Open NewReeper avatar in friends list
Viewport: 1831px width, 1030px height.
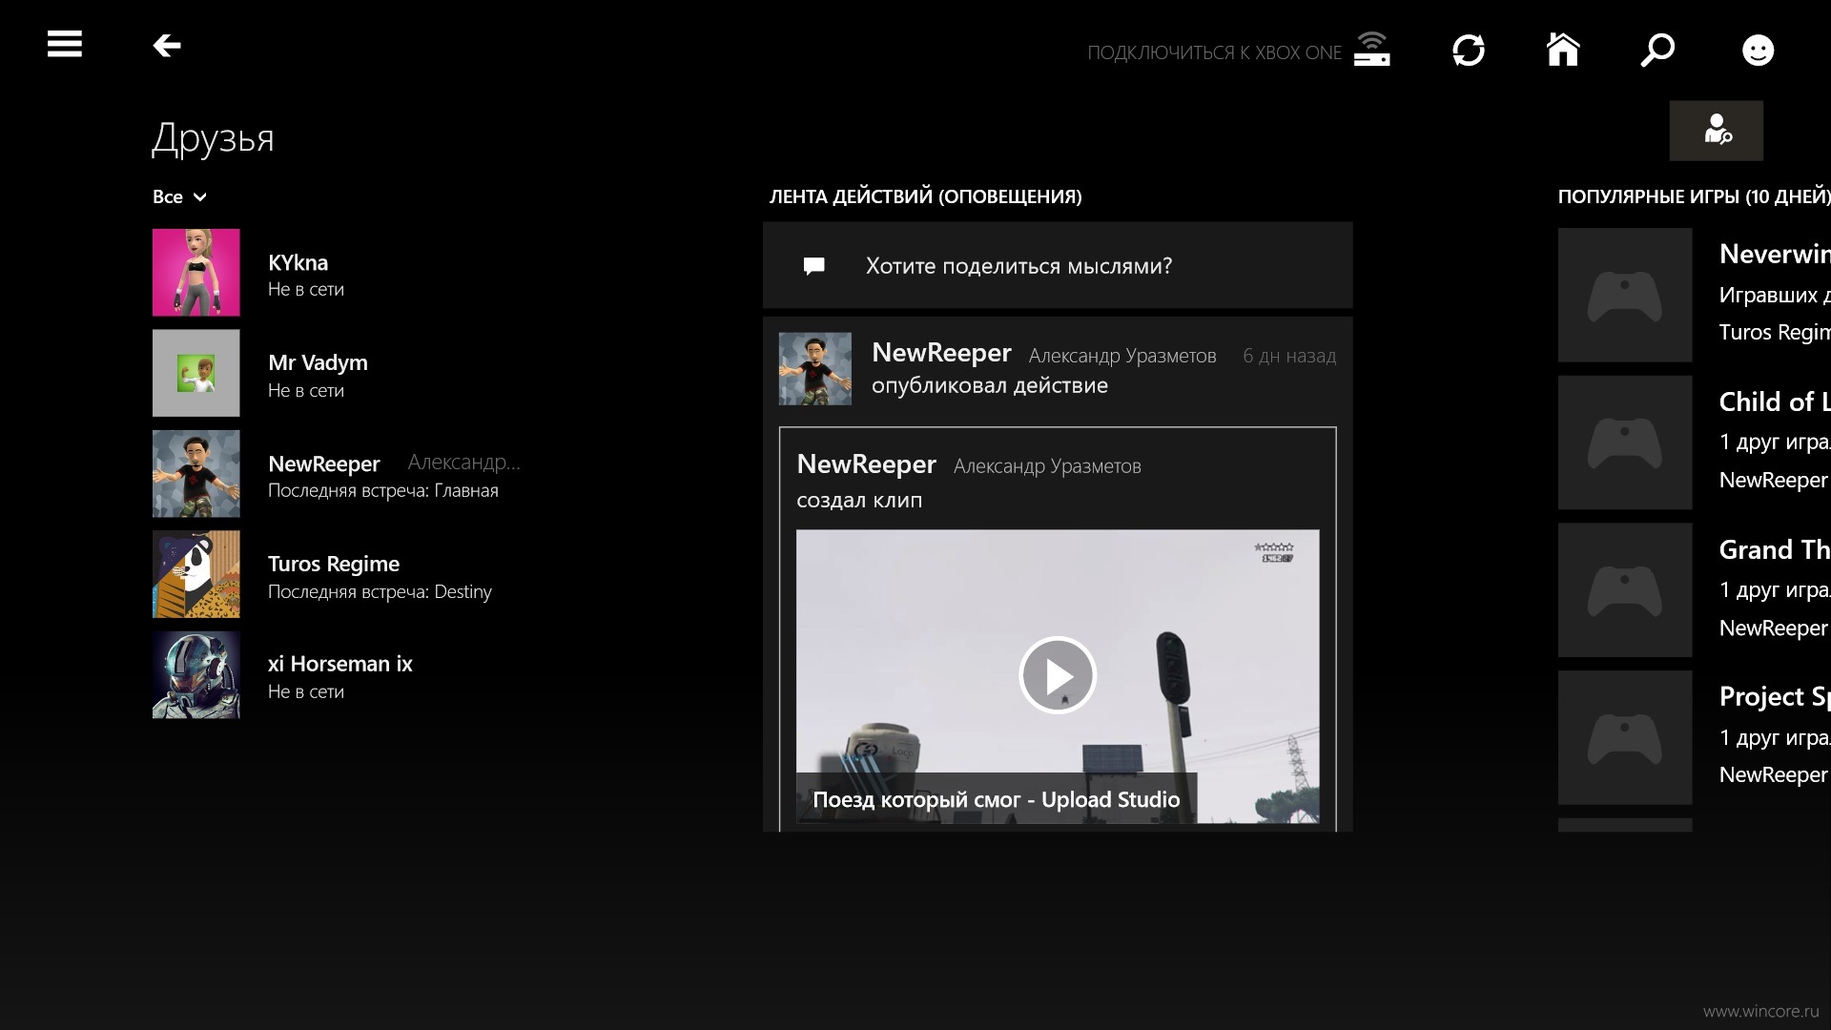click(196, 474)
